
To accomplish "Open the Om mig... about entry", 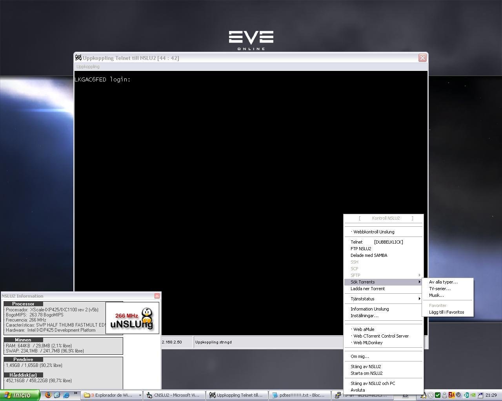I will tap(384, 356).
